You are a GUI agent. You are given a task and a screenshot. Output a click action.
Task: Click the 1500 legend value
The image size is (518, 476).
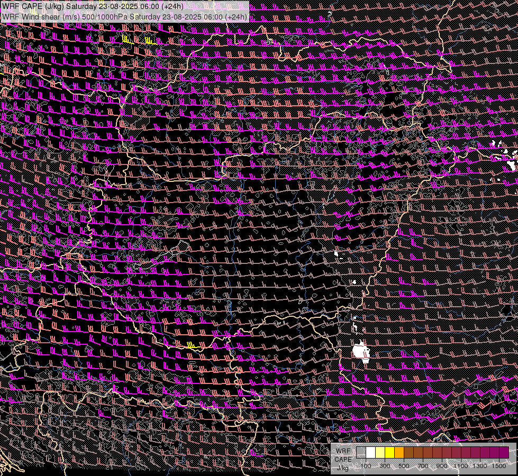point(499,466)
